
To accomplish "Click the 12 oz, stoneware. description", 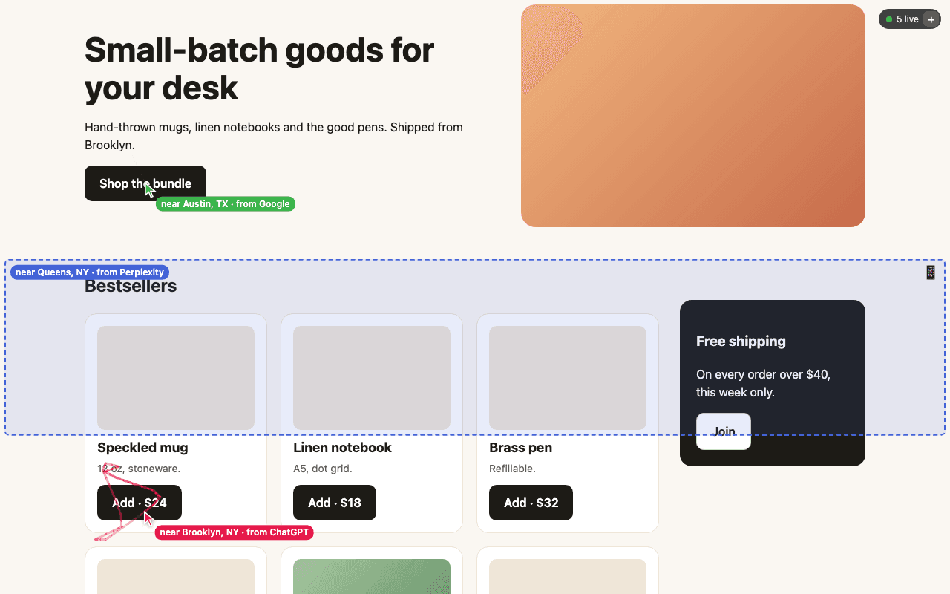I will click(x=139, y=469).
